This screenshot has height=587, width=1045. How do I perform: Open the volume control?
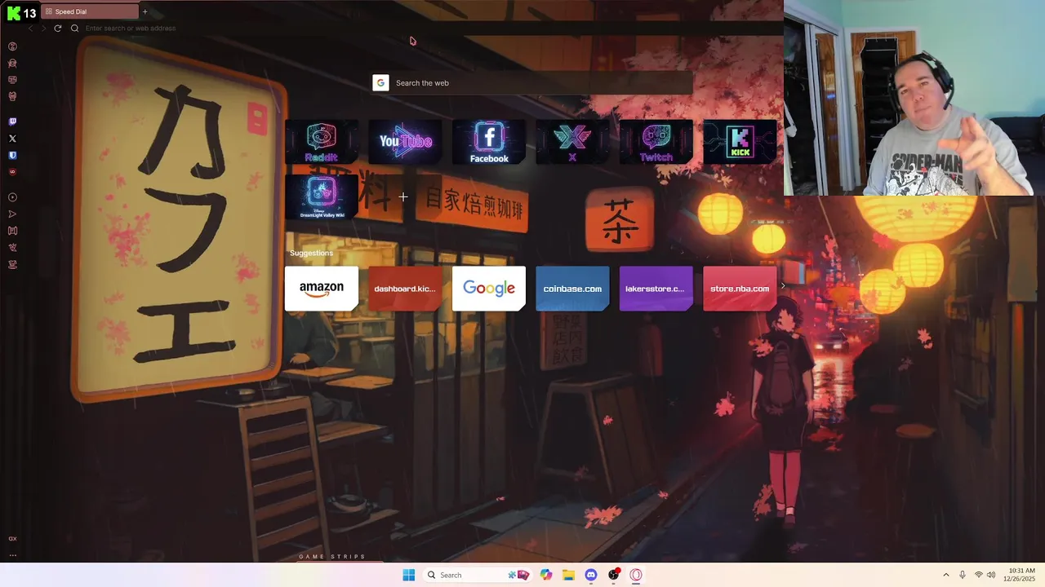(992, 575)
